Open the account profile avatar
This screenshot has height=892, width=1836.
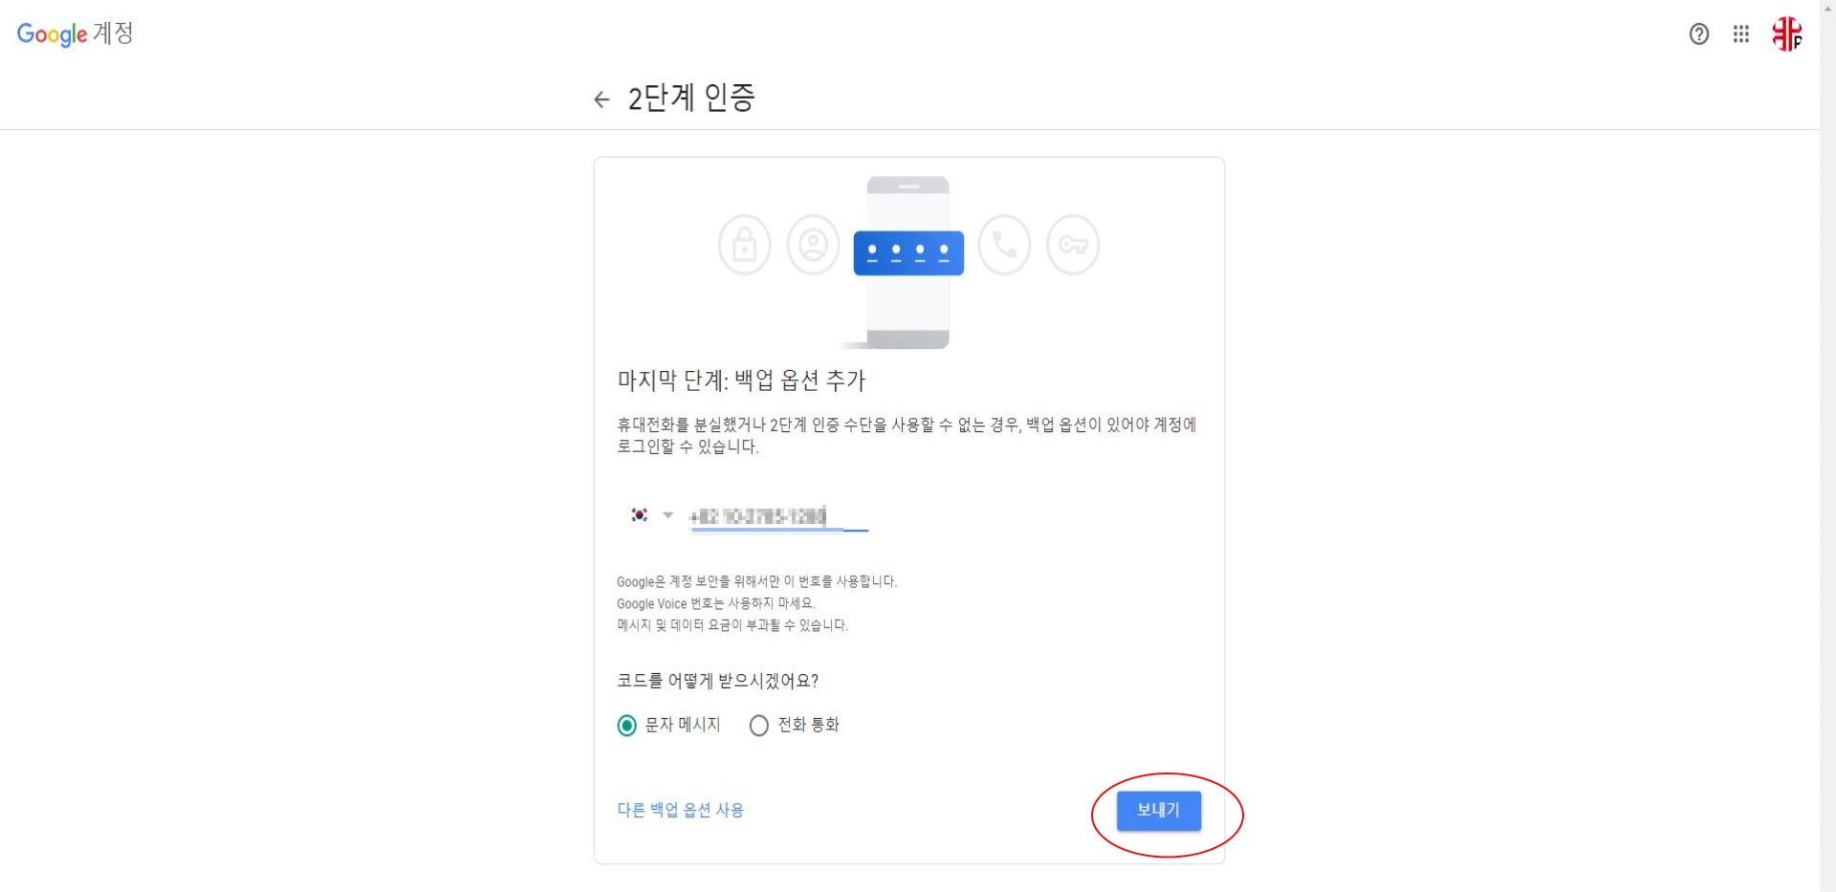click(1787, 34)
